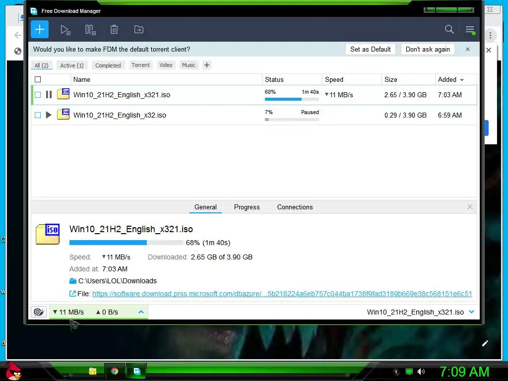Viewport: 508px width, 381px height.
Task: Click the large details panel progress bar
Action: point(127,242)
